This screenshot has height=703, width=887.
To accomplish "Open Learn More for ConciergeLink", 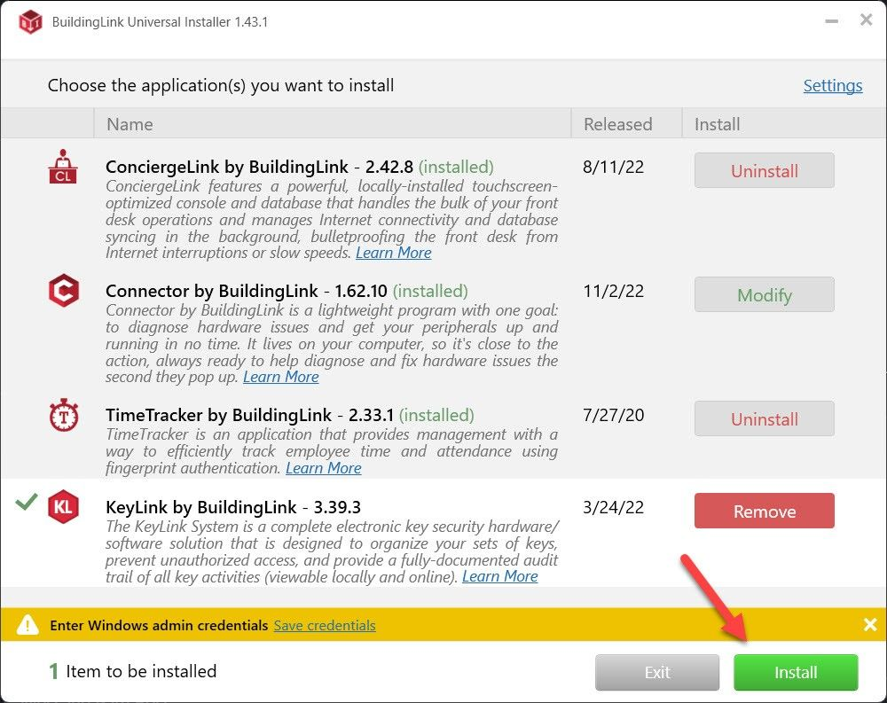I will 393,253.
